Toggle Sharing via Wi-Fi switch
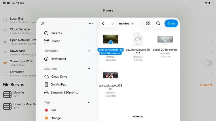 [208, 63]
